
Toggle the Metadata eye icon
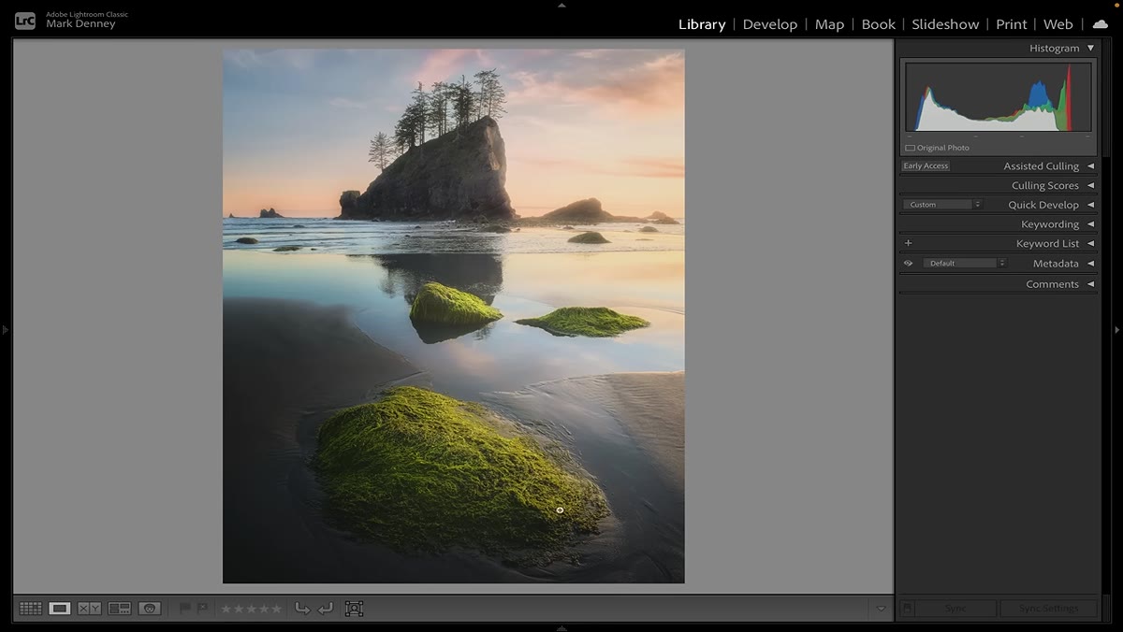(x=908, y=264)
